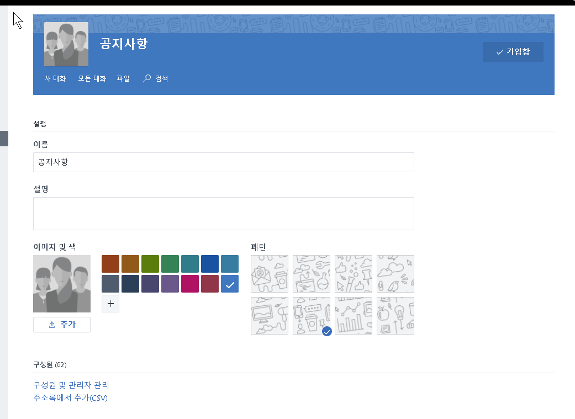The height and width of the screenshot is (419, 575).
Task: Select the bar chart graph pattern
Action: (x=354, y=316)
